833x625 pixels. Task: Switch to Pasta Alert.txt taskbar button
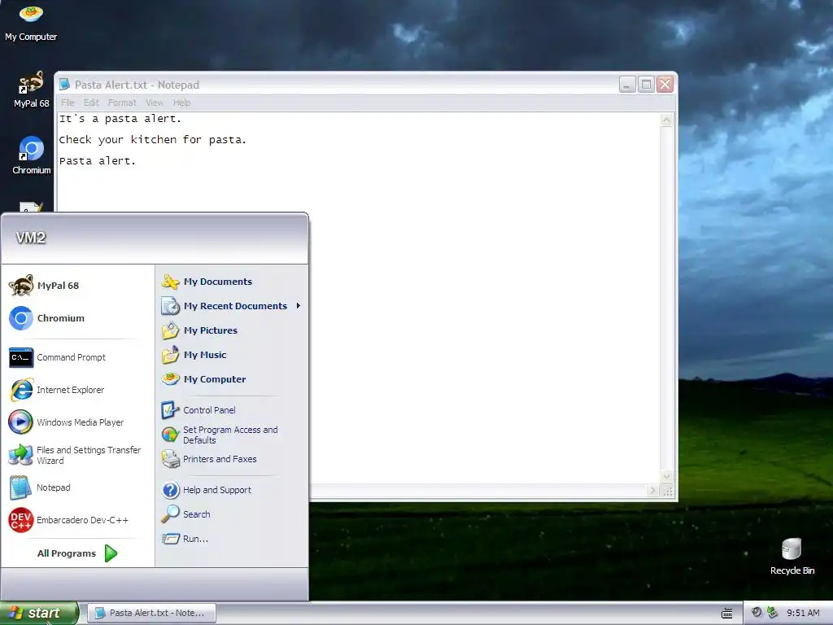pos(151,613)
